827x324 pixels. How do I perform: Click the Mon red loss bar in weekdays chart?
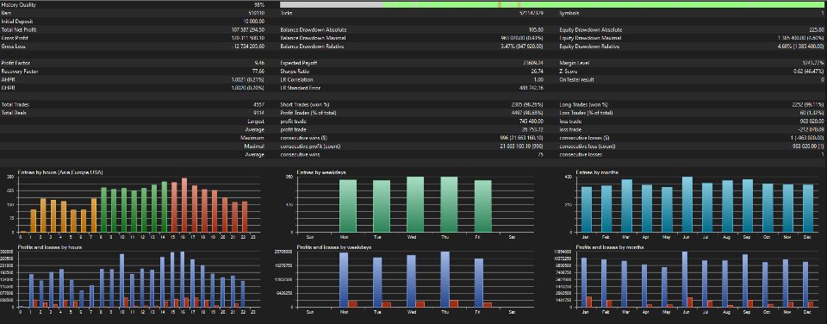click(352, 303)
